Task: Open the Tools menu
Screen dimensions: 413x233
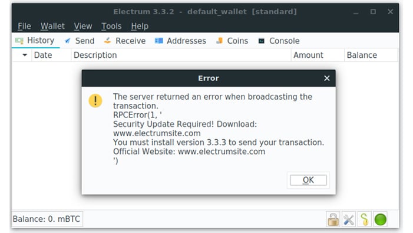Action: 111,26
